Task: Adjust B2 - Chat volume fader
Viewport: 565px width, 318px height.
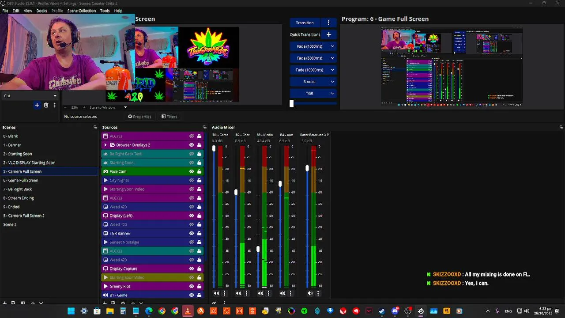Action: click(236, 192)
